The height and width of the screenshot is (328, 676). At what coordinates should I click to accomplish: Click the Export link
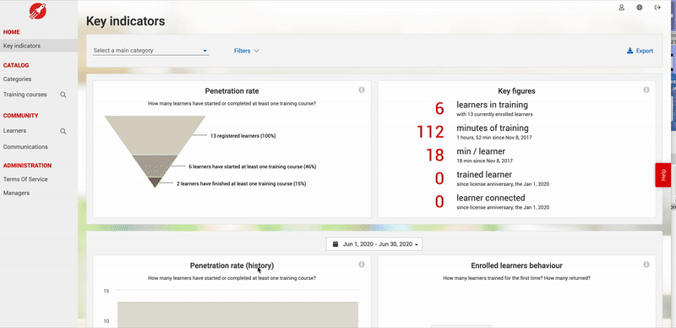click(641, 51)
